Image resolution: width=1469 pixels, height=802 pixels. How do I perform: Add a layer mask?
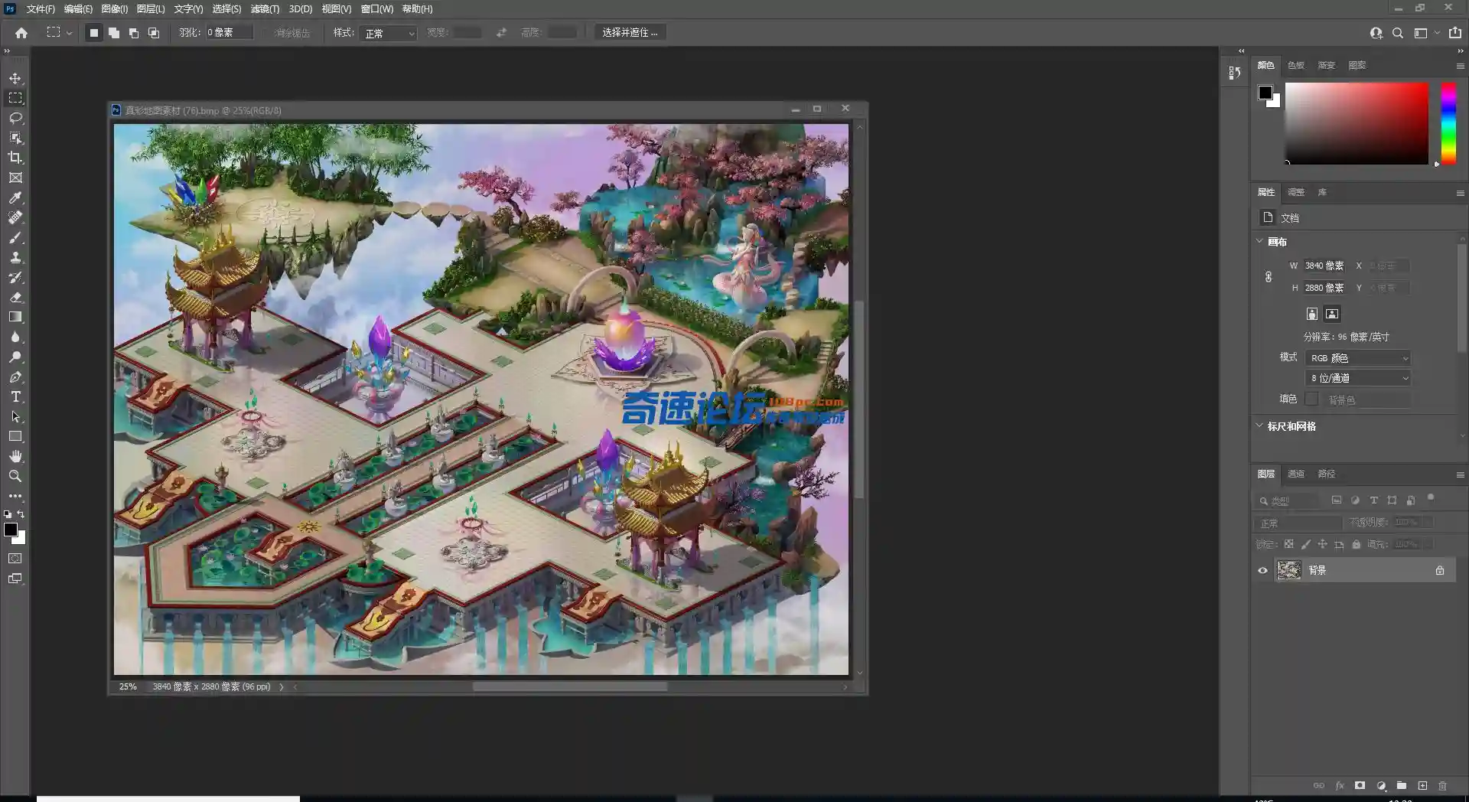[1360, 786]
